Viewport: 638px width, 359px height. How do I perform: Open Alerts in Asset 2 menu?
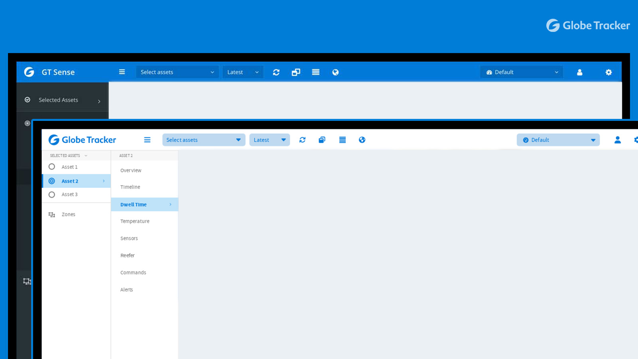tap(126, 290)
